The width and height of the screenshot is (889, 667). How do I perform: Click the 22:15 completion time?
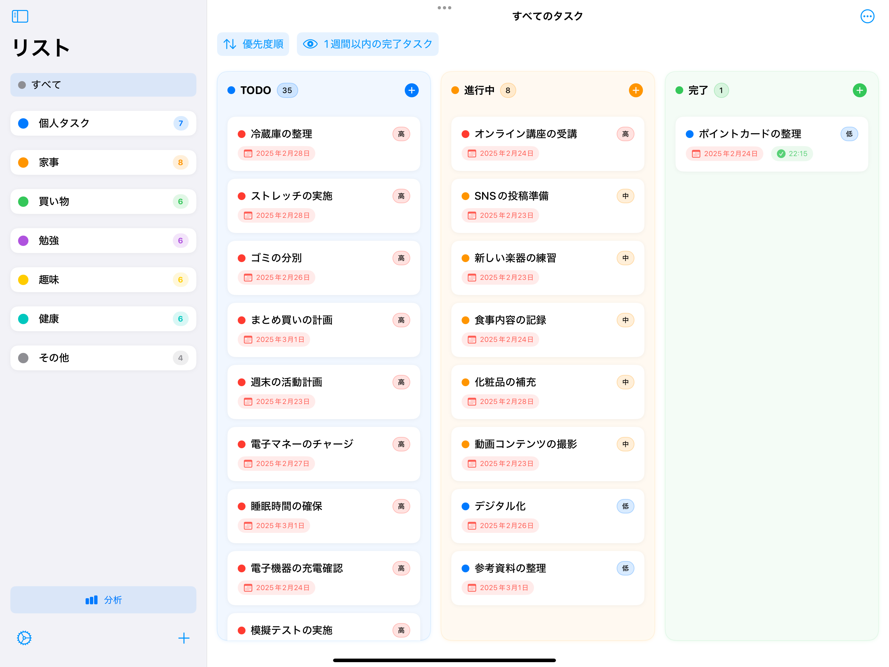tap(792, 154)
